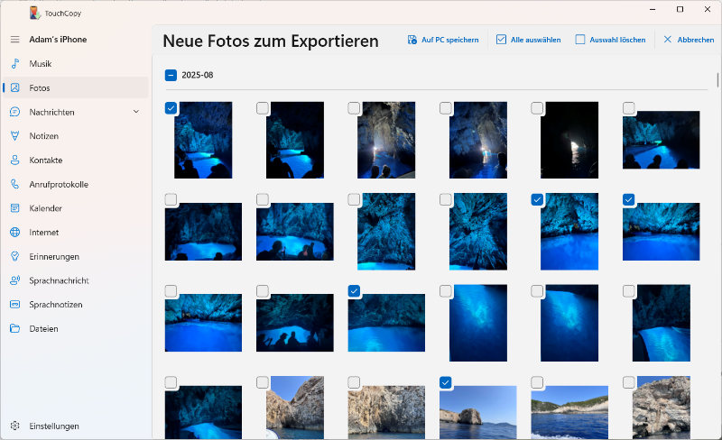Screen dimensions: 722x440
Task: Click the vertical scrollbar of photo grid
Action: [x=718, y=80]
